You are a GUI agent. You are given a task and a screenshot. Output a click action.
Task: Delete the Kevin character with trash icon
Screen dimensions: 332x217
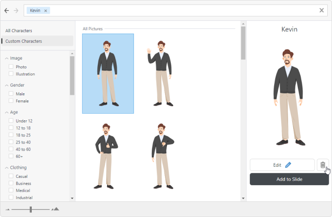click(x=323, y=165)
